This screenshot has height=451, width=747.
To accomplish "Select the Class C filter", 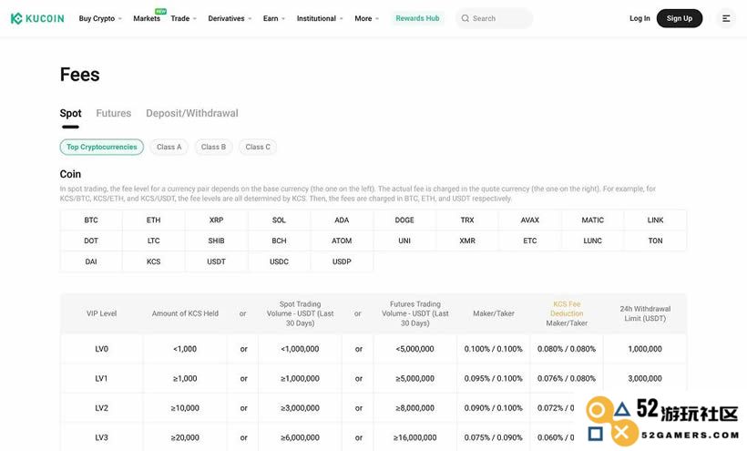I will click(x=258, y=148).
